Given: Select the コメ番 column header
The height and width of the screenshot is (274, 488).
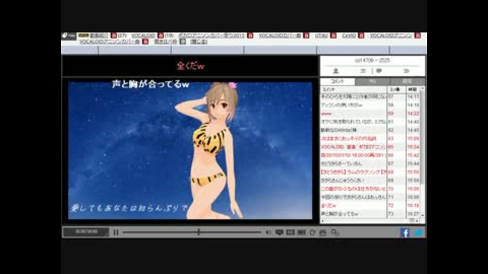Looking at the screenshot, I should coord(395,89).
